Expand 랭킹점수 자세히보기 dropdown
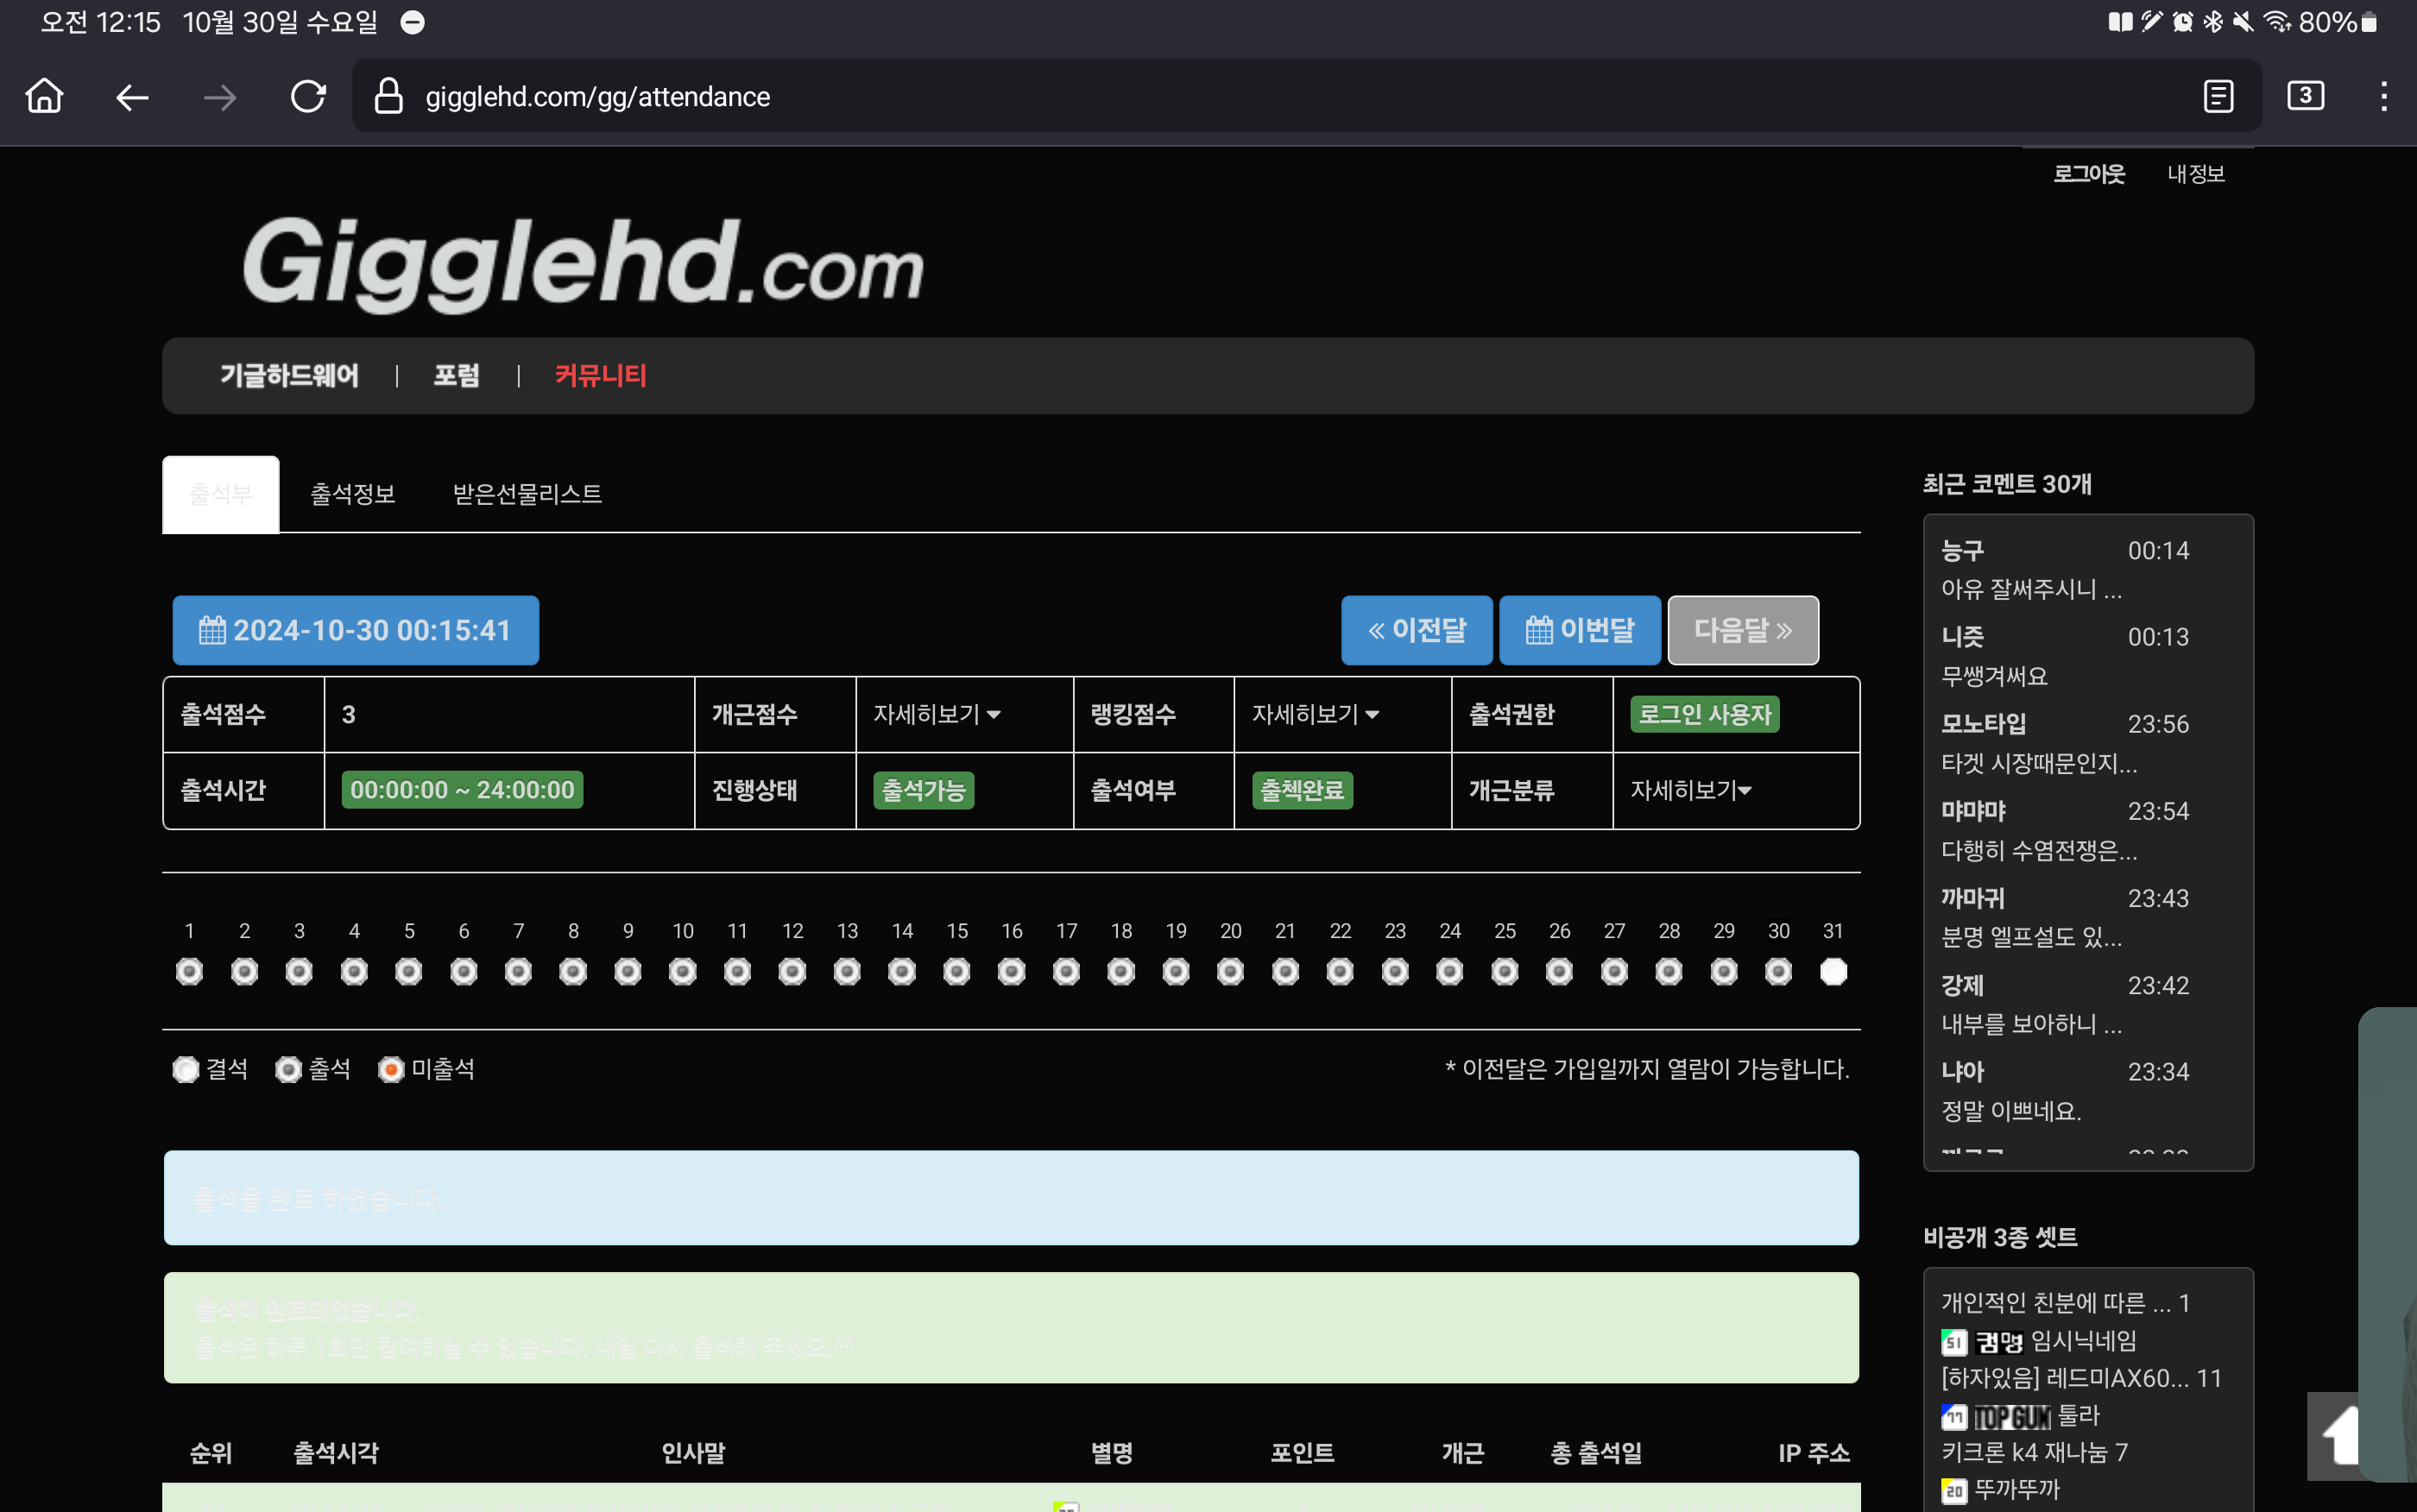This screenshot has height=1512, width=2417. [x=1316, y=714]
